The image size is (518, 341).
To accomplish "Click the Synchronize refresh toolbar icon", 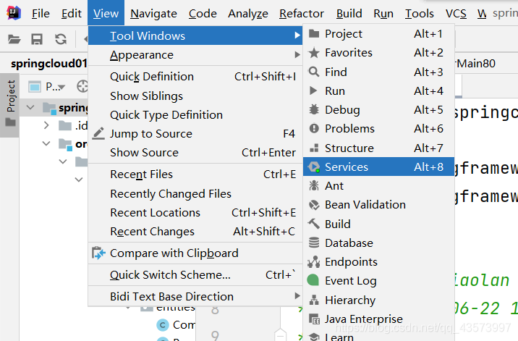I will coord(61,39).
